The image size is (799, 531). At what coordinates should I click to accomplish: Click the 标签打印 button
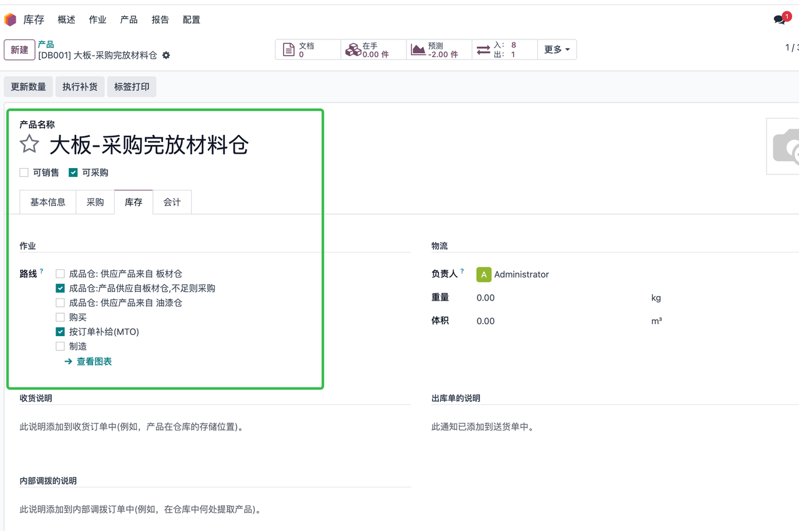click(x=132, y=87)
